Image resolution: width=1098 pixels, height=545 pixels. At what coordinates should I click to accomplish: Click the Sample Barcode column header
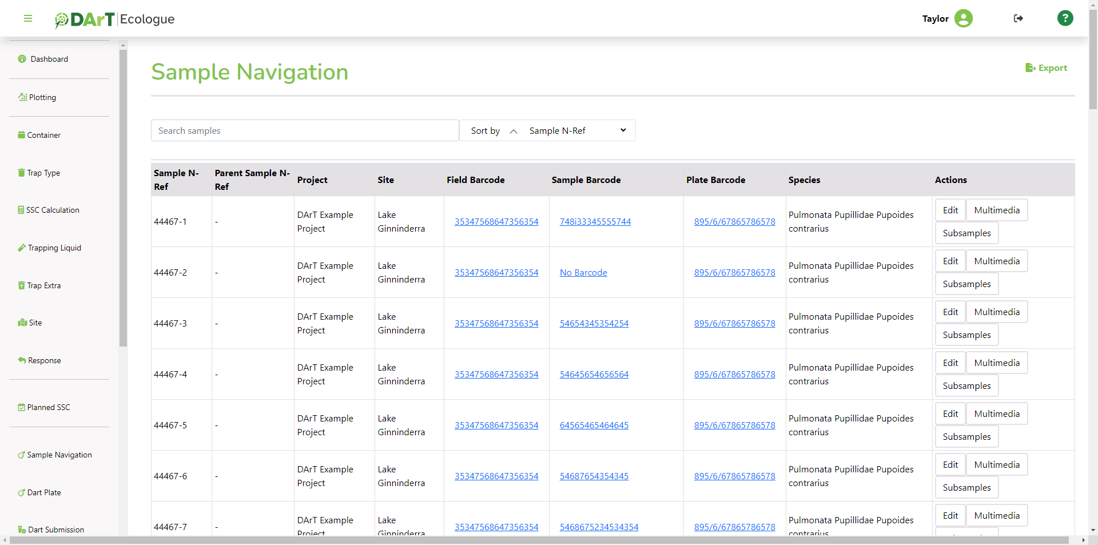click(586, 180)
